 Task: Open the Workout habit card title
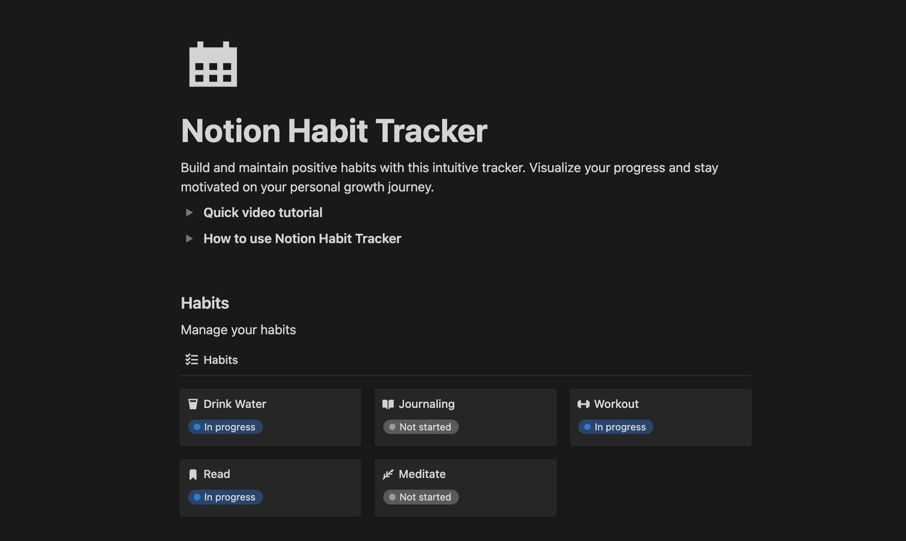616,404
